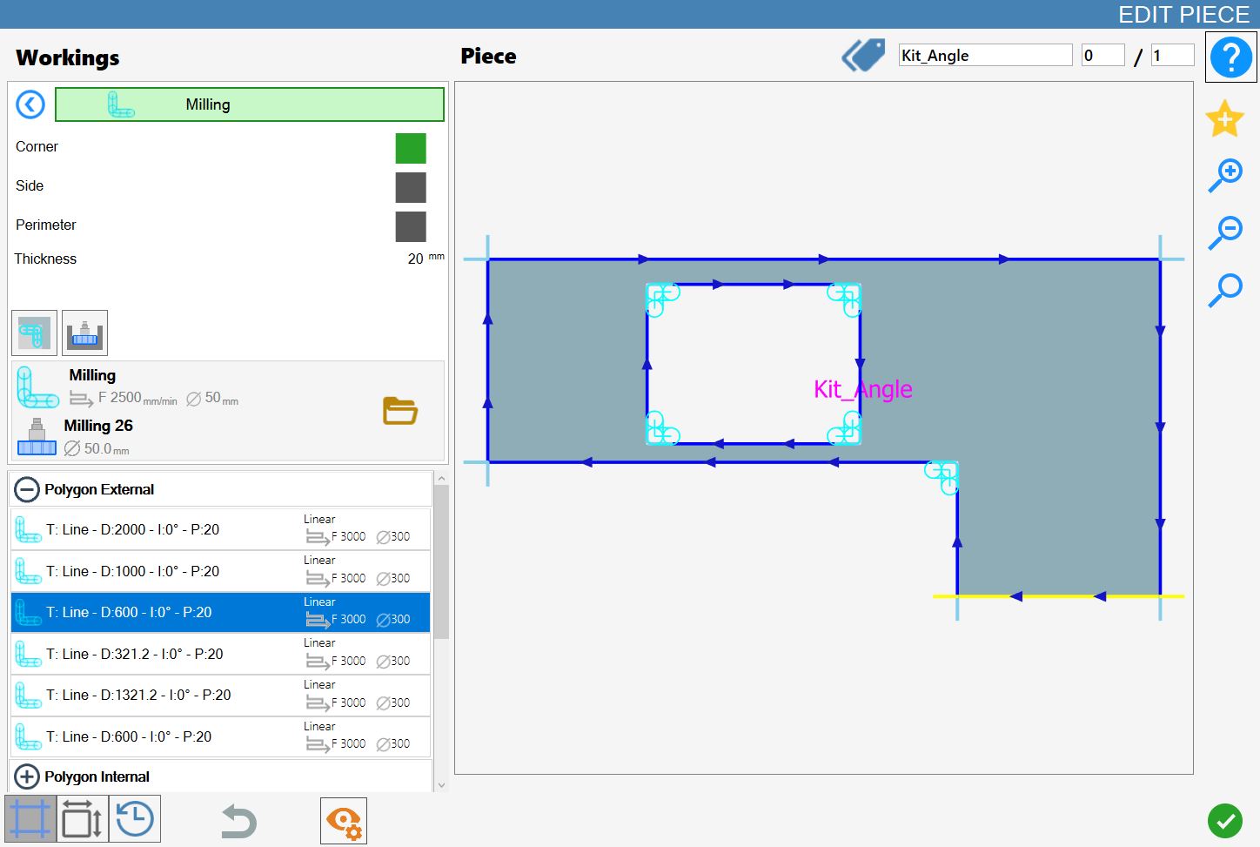
Task: Click the yellow bottom edge of piece
Action: (1058, 596)
